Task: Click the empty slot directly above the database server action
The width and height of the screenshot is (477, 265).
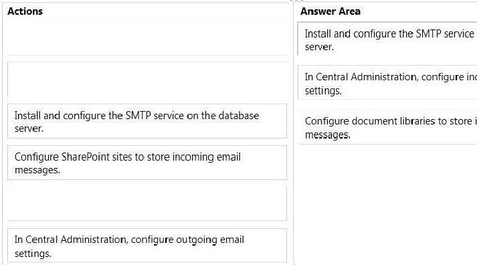Action: pyautogui.click(x=147, y=80)
